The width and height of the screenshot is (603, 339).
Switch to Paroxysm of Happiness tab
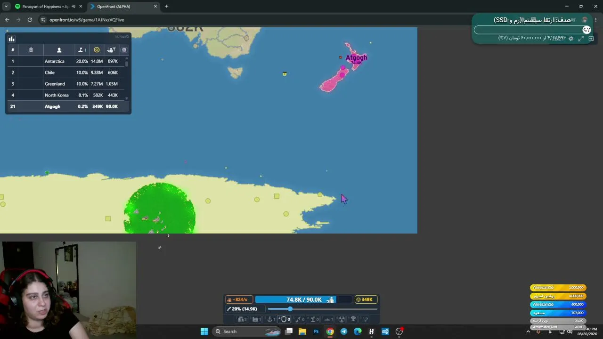41,7
